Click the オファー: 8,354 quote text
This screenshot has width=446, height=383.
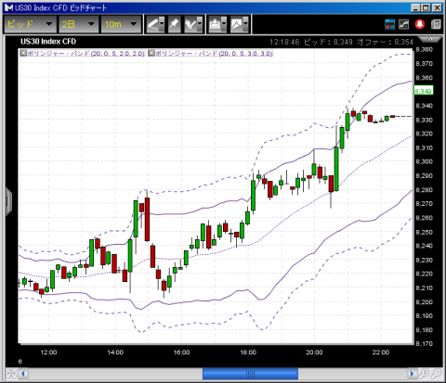point(385,42)
